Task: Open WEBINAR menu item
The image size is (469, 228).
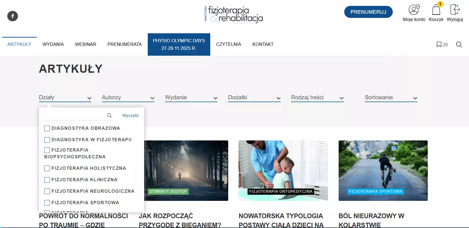Action: [86, 44]
